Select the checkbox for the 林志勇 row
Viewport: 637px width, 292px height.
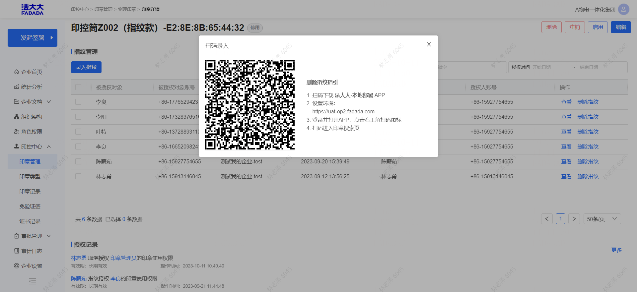pos(78,176)
